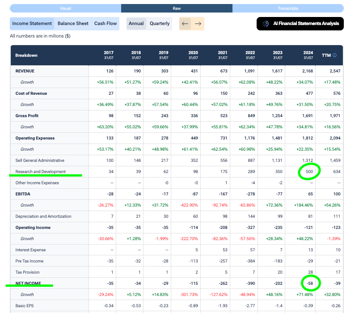The image size is (359, 313).
Task: Click the 2017 column header
Action: coord(109,55)
